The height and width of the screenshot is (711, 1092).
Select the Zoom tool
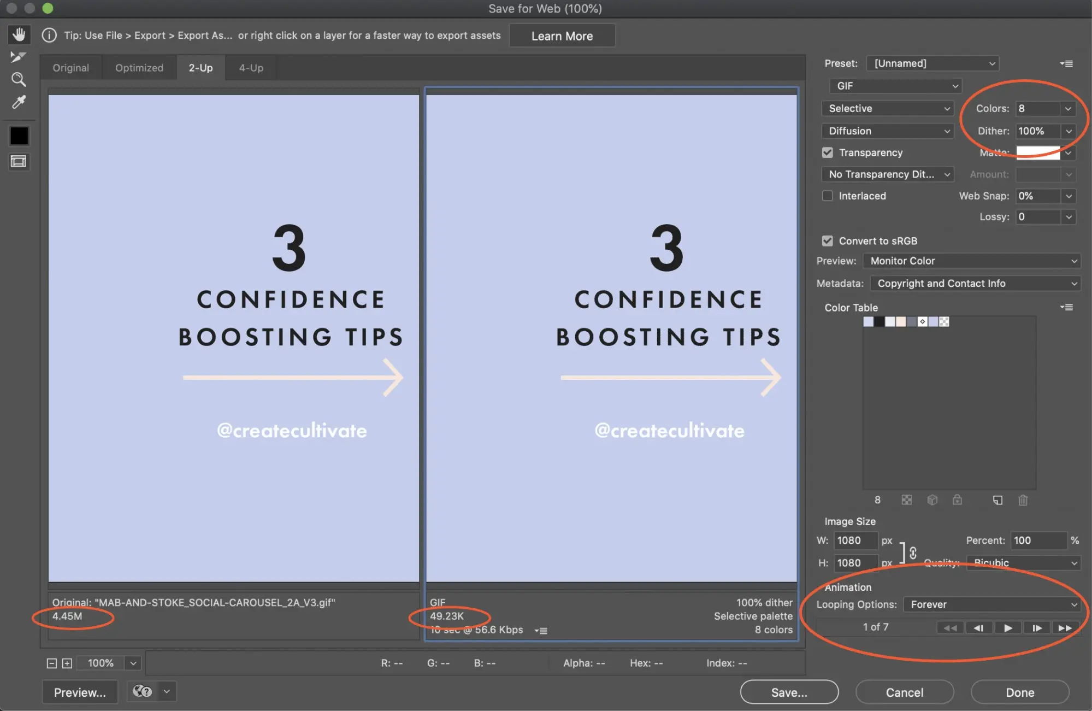tap(19, 79)
